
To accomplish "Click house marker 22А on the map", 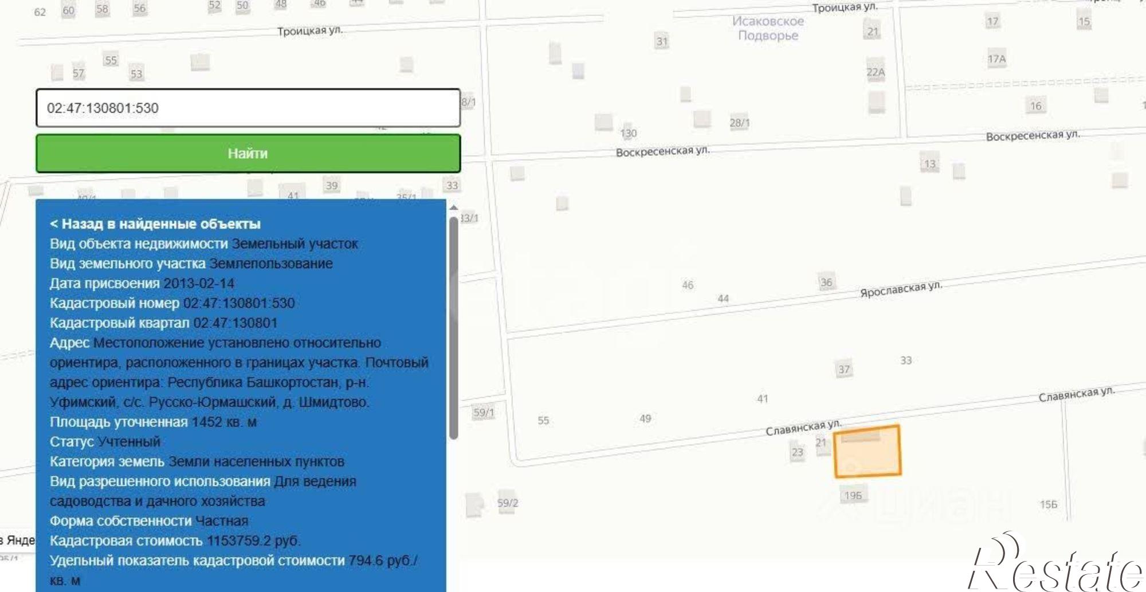I will [x=875, y=72].
